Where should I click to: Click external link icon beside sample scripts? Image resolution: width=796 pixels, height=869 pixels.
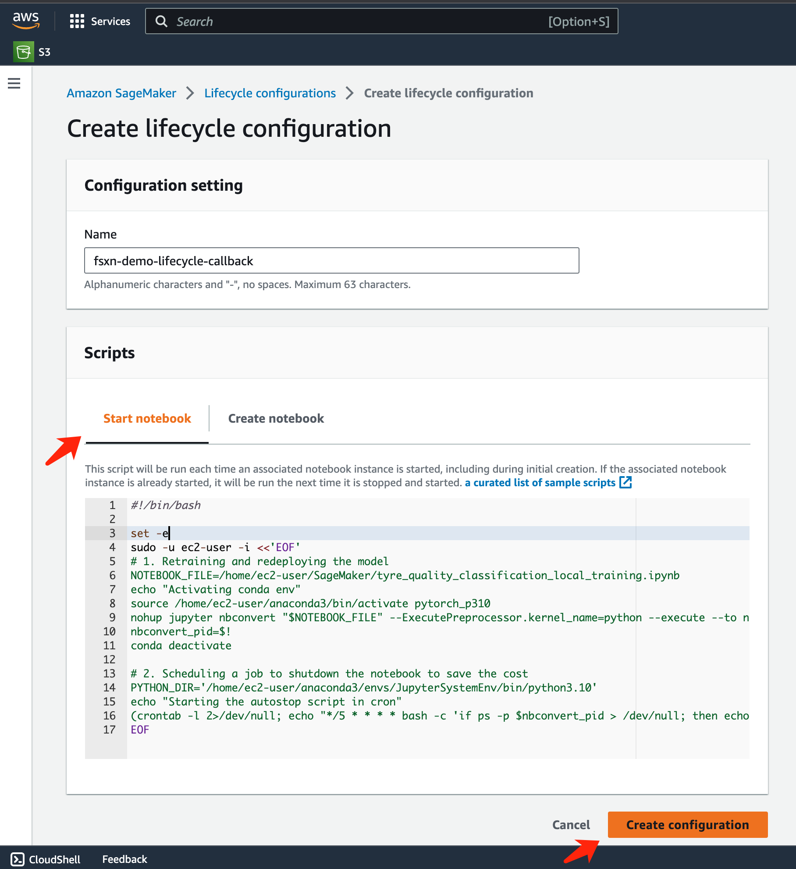click(625, 482)
